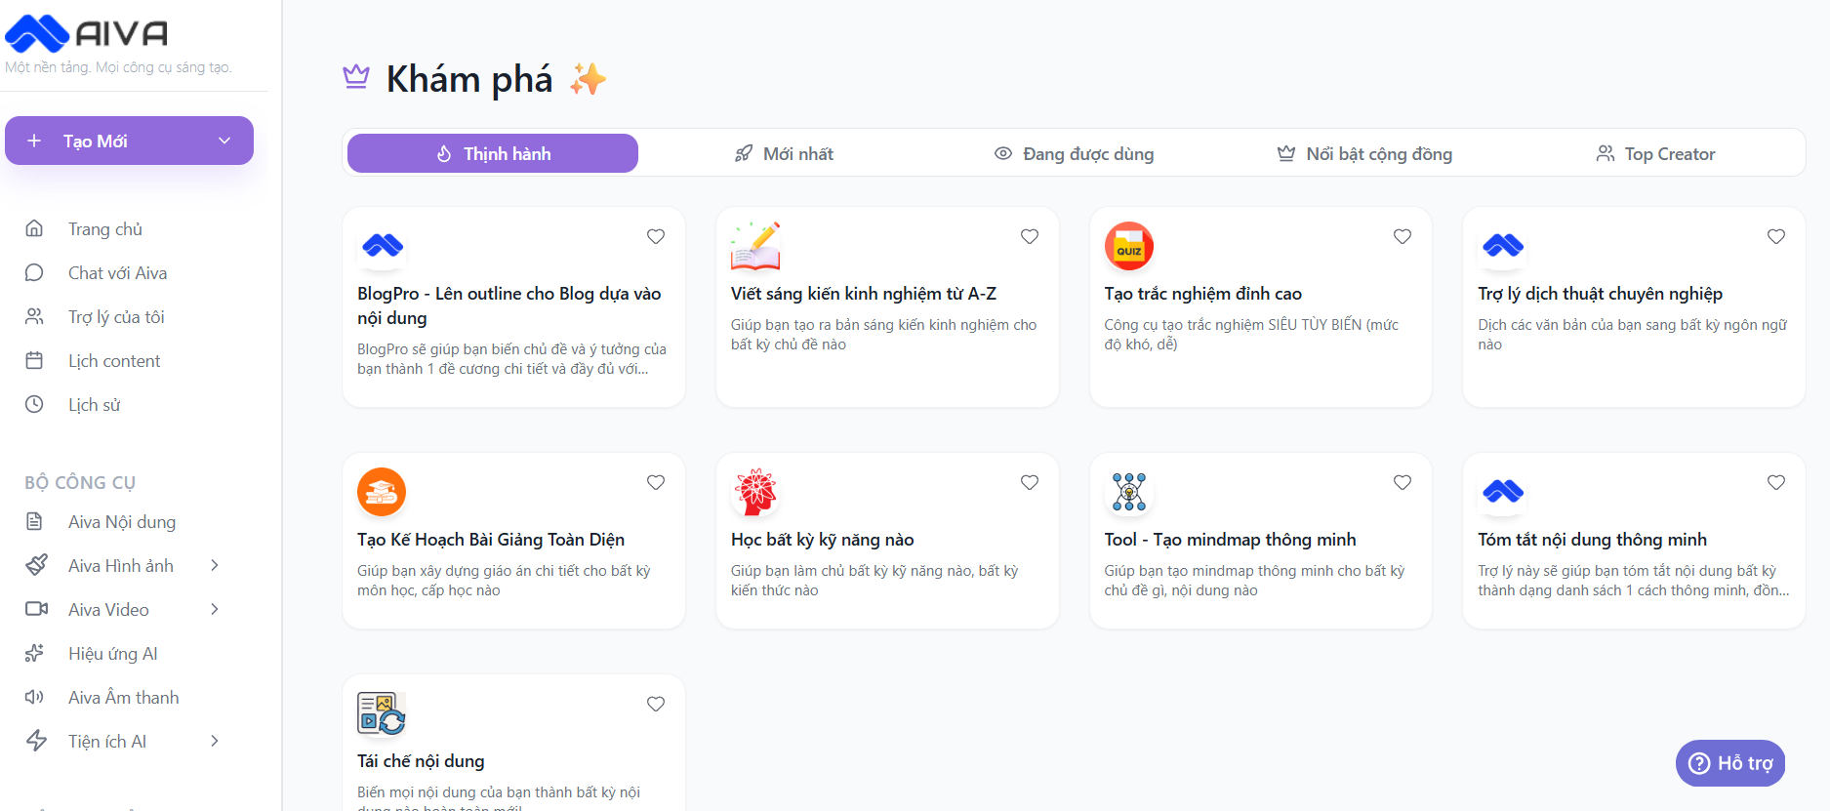Image resolution: width=1830 pixels, height=811 pixels.
Task: Expand the Tiện ích AI submenu chevron
Action: pos(215,742)
